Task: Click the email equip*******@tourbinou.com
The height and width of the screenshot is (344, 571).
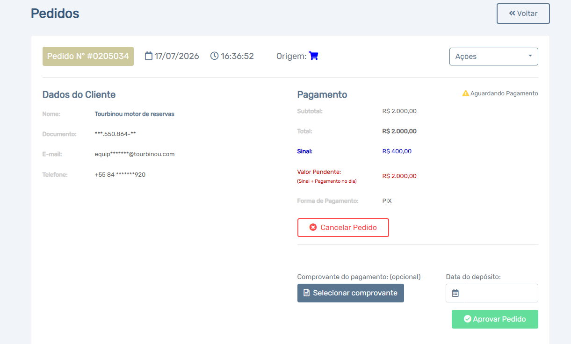Action: coord(134,154)
